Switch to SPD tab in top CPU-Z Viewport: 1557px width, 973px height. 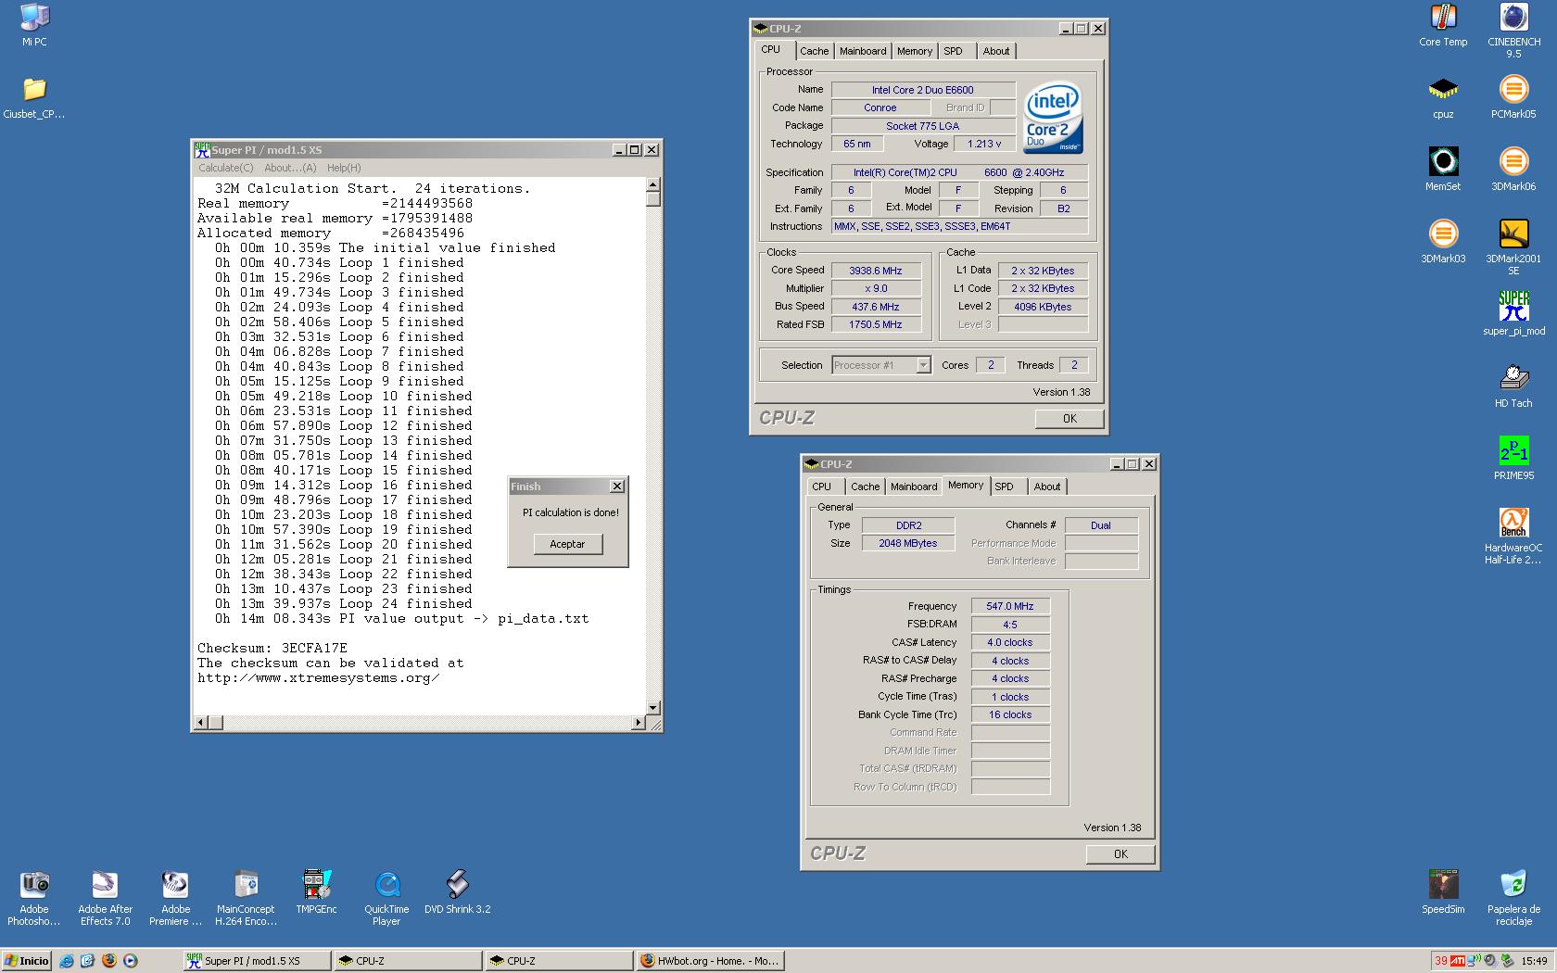point(953,51)
